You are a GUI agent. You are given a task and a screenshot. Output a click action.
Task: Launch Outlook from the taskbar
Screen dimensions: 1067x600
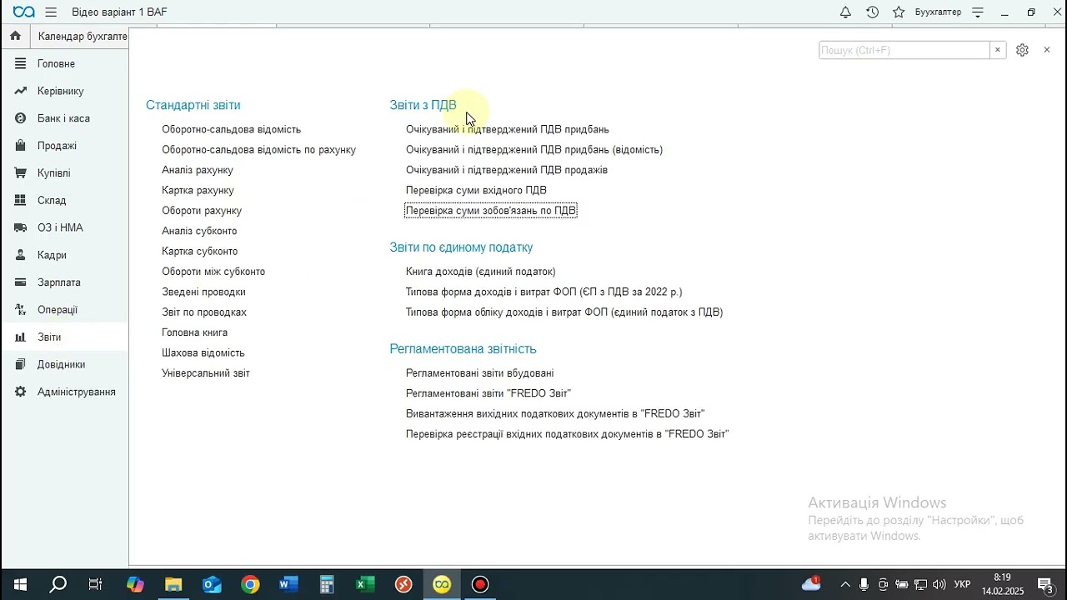tap(212, 584)
